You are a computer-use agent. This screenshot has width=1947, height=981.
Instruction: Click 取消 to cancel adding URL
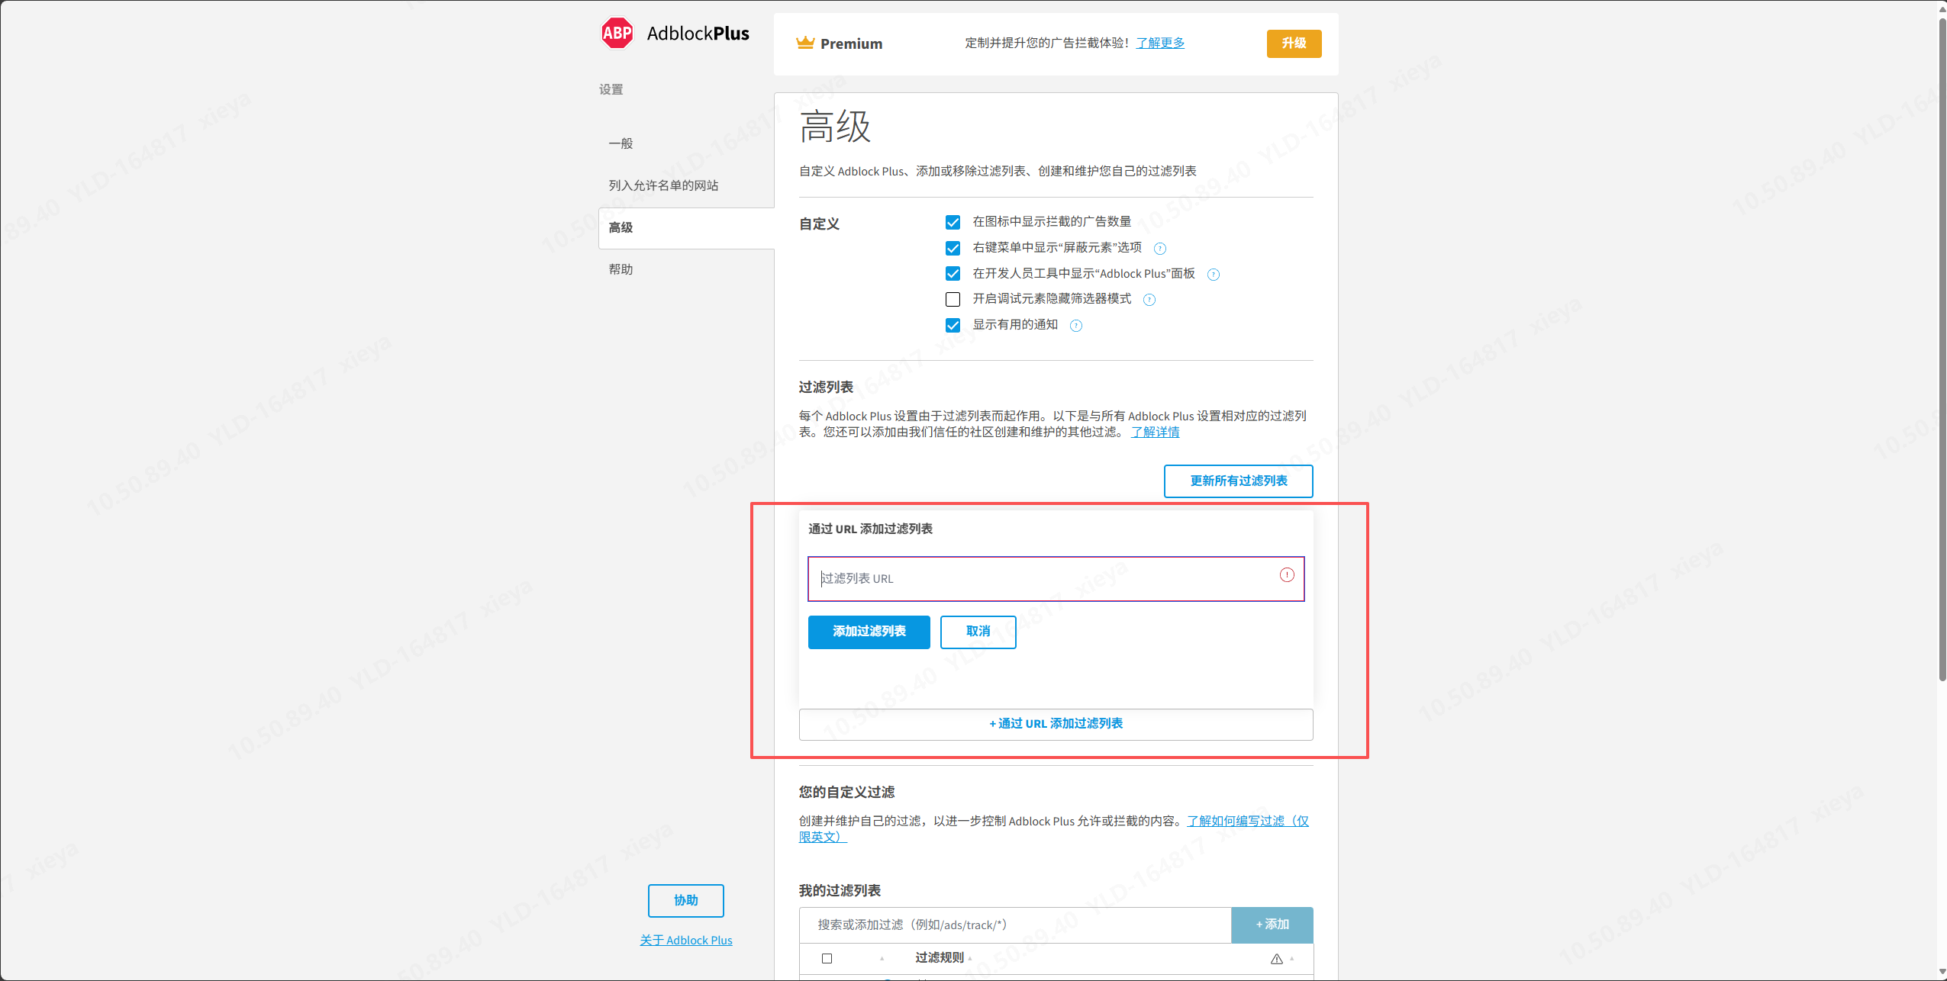pos(978,632)
